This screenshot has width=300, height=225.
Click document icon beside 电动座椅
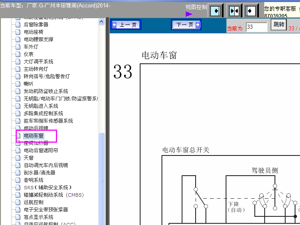click(18, 32)
